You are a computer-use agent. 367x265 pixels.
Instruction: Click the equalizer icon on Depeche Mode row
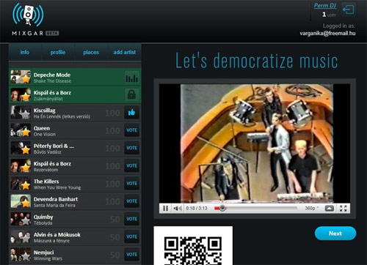click(x=131, y=77)
